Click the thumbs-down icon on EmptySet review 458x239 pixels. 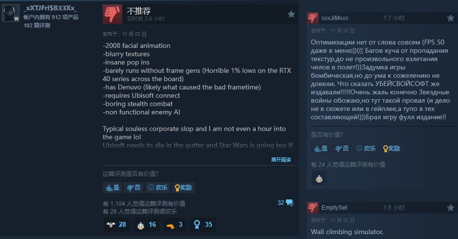(x=312, y=208)
